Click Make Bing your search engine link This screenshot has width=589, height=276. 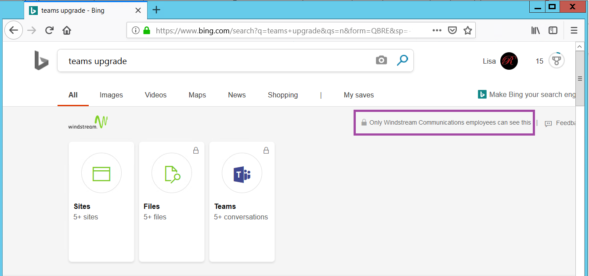(527, 94)
